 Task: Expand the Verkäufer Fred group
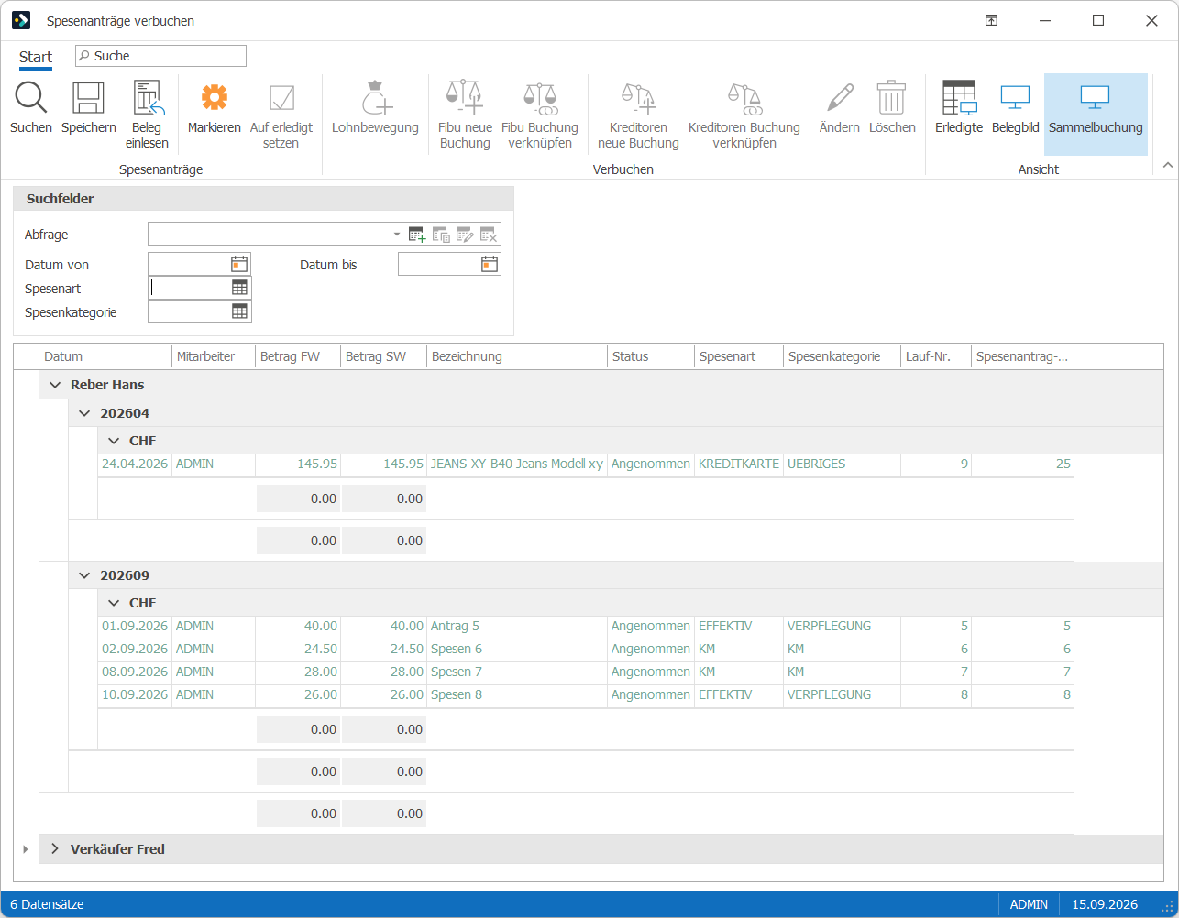[x=54, y=849]
